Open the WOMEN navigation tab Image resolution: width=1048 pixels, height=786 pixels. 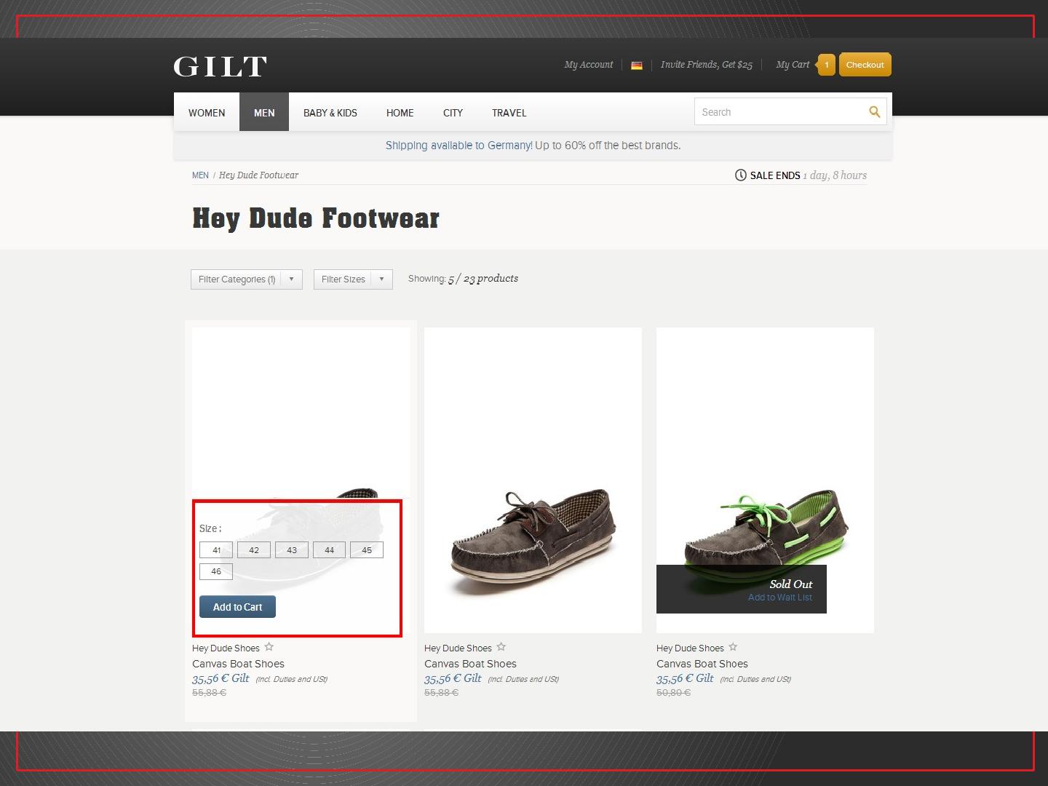[207, 113]
